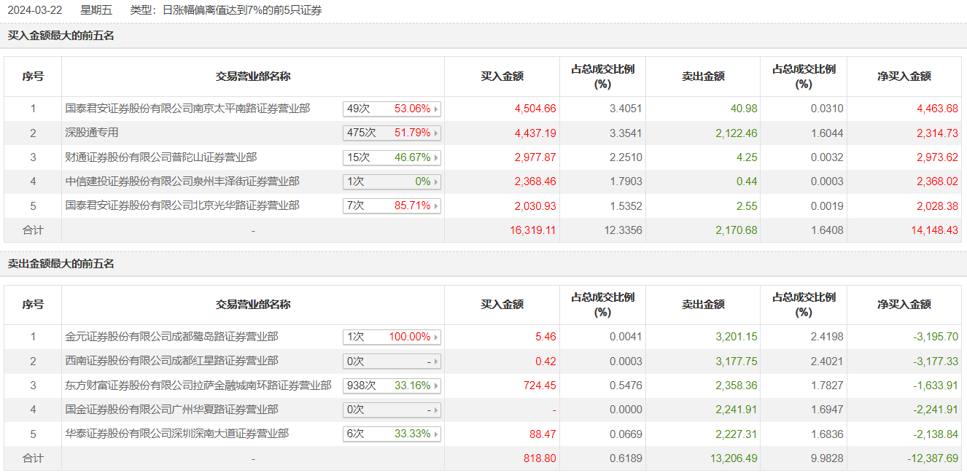Click the 深股通专用 seat name
The height and width of the screenshot is (473, 967).
click(92, 133)
